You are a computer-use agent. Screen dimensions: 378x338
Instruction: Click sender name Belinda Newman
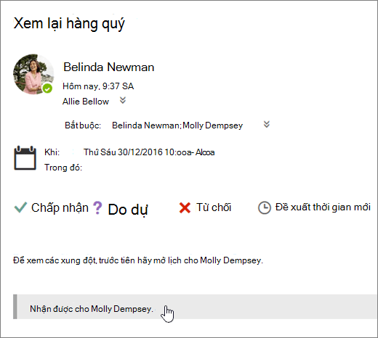[109, 67]
